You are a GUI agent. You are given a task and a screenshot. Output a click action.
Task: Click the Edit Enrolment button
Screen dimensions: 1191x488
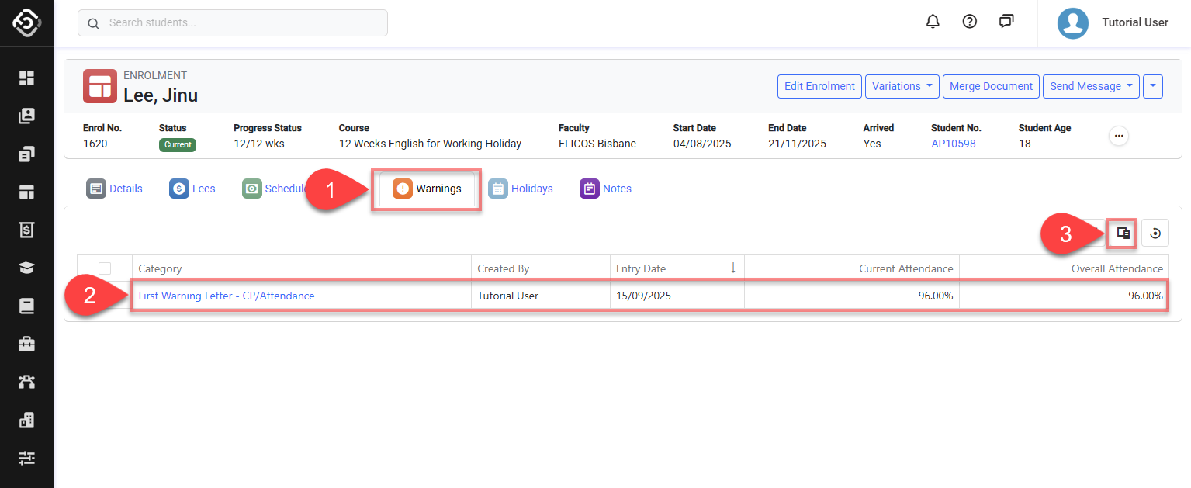click(819, 86)
